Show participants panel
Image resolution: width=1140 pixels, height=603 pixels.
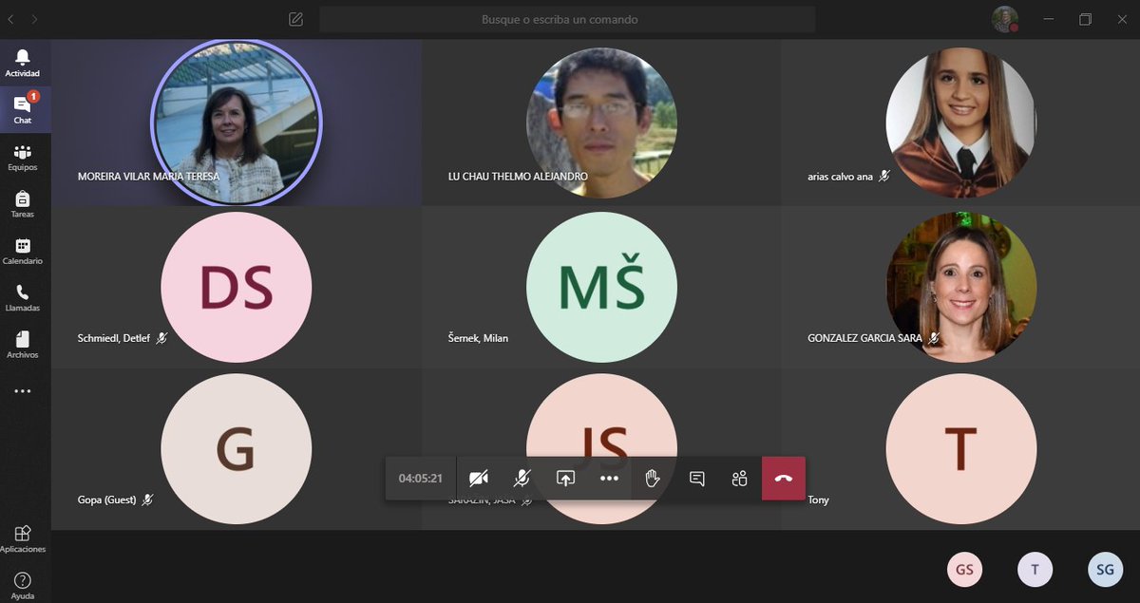tap(740, 479)
